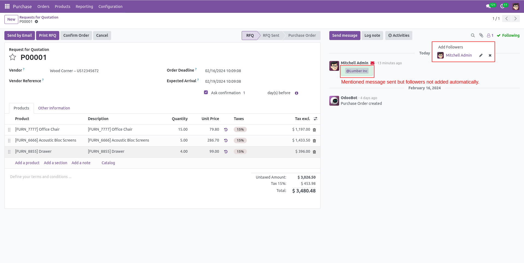Click Add a product link
Viewport: 524px width, 263px height.
coord(27,163)
